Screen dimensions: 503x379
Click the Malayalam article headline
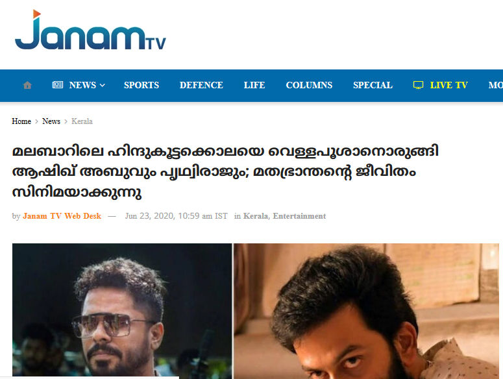(x=225, y=171)
